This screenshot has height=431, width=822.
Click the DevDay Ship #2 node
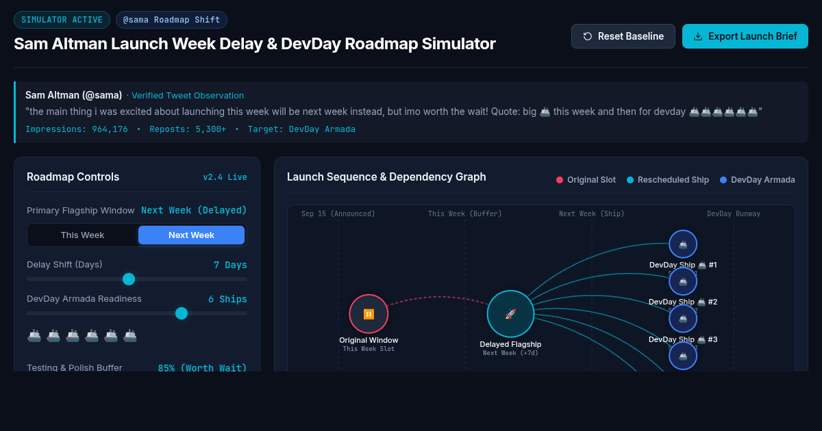click(683, 281)
